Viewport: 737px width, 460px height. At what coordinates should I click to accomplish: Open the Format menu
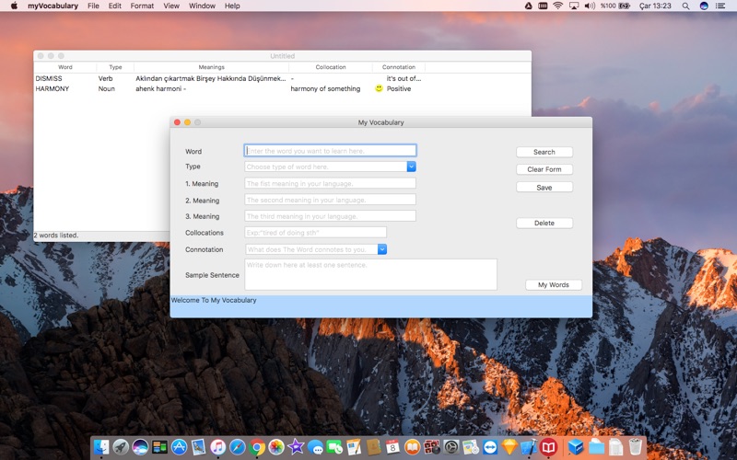pos(142,6)
